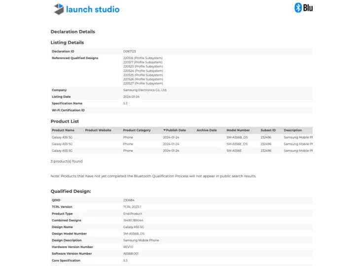The height and width of the screenshot is (266, 359).
Task: Click publish date in SM-A556B_DS row
Action: pos(171,137)
